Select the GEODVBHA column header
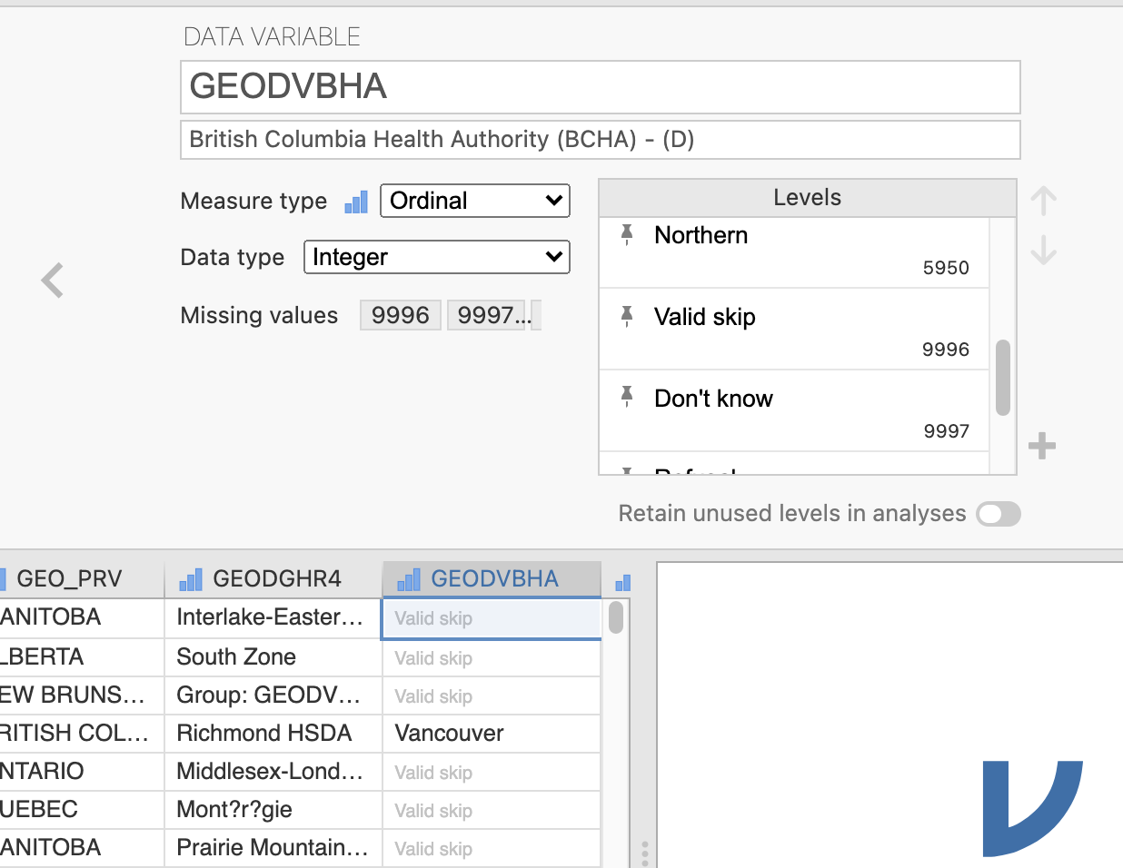The image size is (1123, 868). pyautogui.click(x=492, y=579)
